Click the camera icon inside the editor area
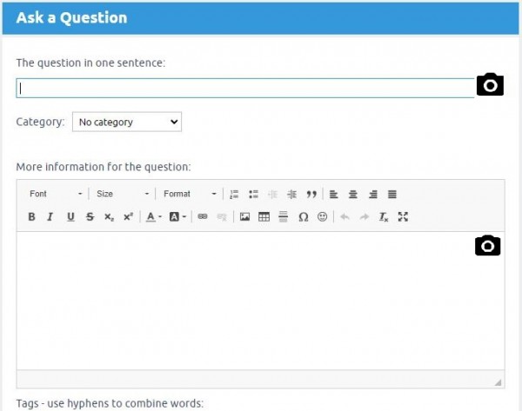The height and width of the screenshot is (411, 522). point(488,246)
